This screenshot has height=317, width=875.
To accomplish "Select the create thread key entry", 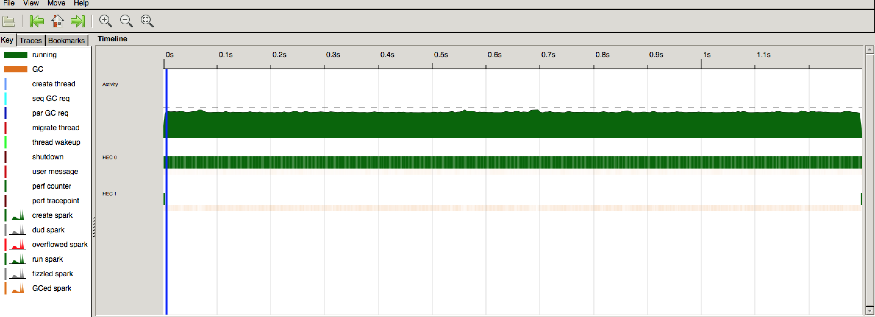I will pyautogui.click(x=54, y=84).
